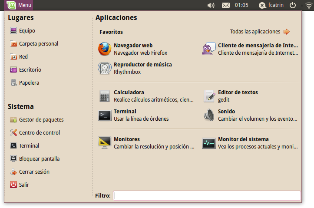Image resolution: width=314 pixels, height=208 pixels.
Task: Click the gedit text editor icon
Action: [209, 96]
